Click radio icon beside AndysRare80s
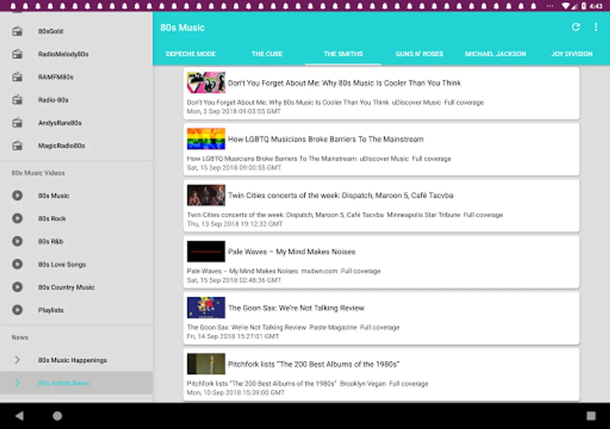 pyautogui.click(x=17, y=123)
